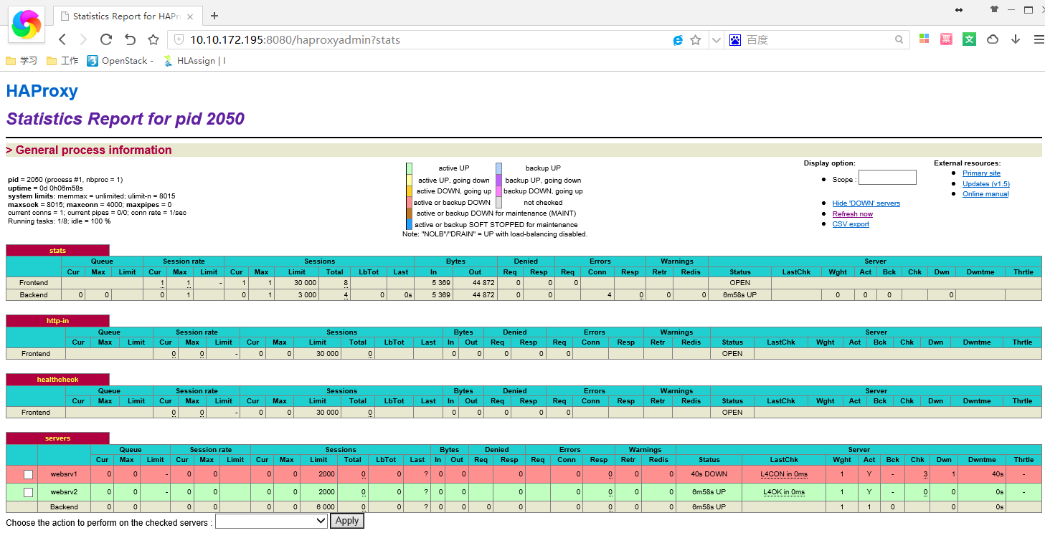This screenshot has height=543, width=1045.
Task: Open a new tab with the plus button
Action: click(214, 16)
